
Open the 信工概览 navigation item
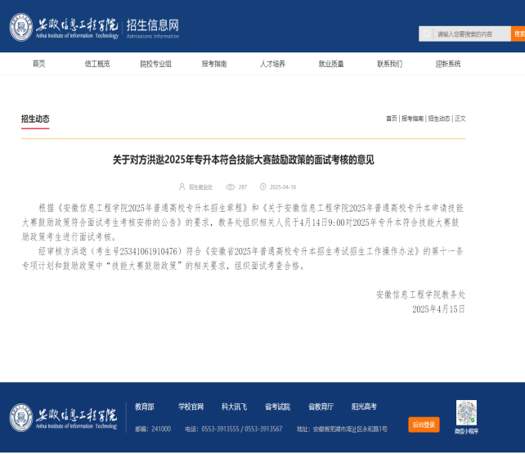97,64
